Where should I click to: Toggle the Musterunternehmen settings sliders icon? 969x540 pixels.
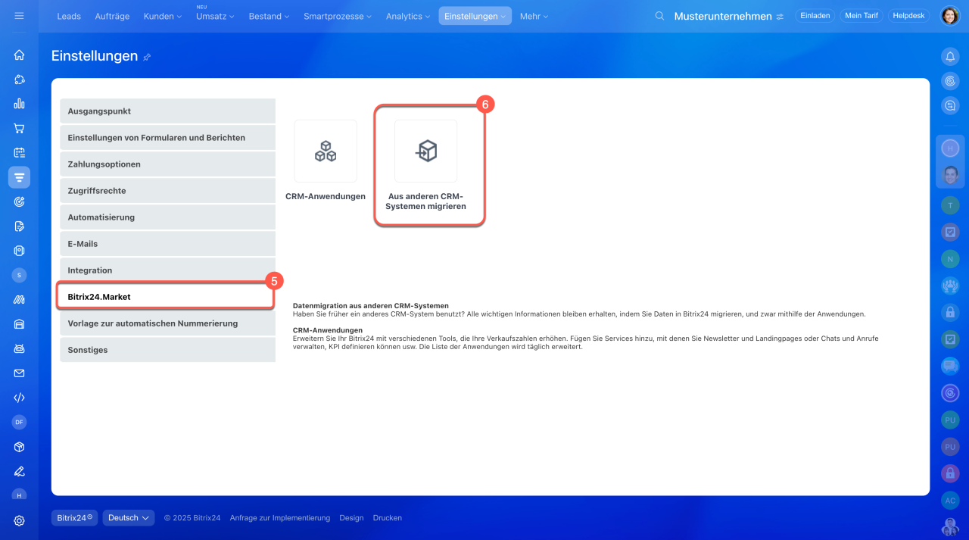point(780,17)
